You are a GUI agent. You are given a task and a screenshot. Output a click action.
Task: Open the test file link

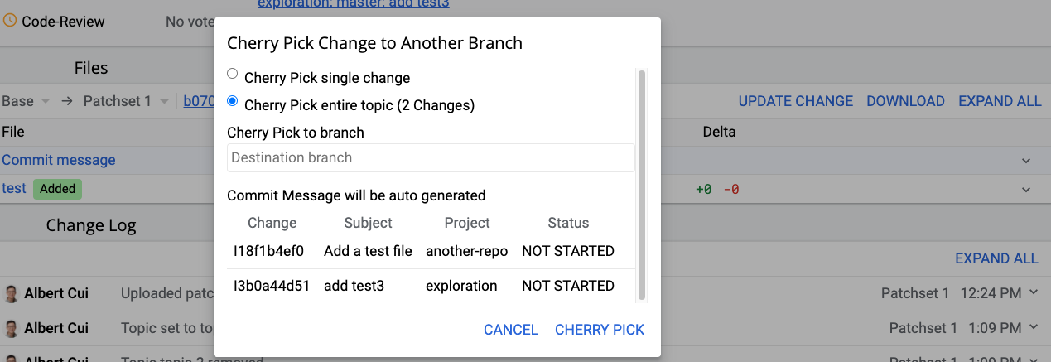pos(14,188)
